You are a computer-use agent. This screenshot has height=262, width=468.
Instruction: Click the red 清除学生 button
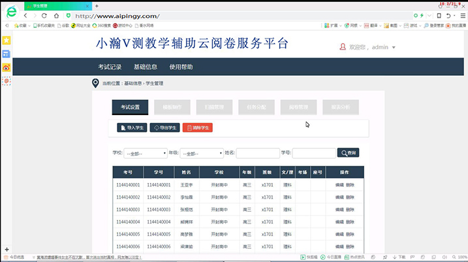click(197, 127)
